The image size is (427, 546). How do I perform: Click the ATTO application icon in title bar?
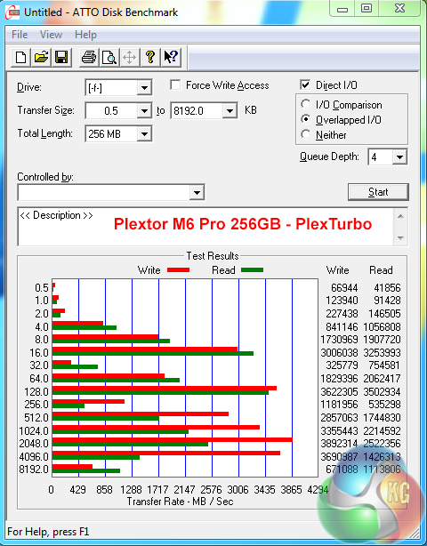coord(13,12)
